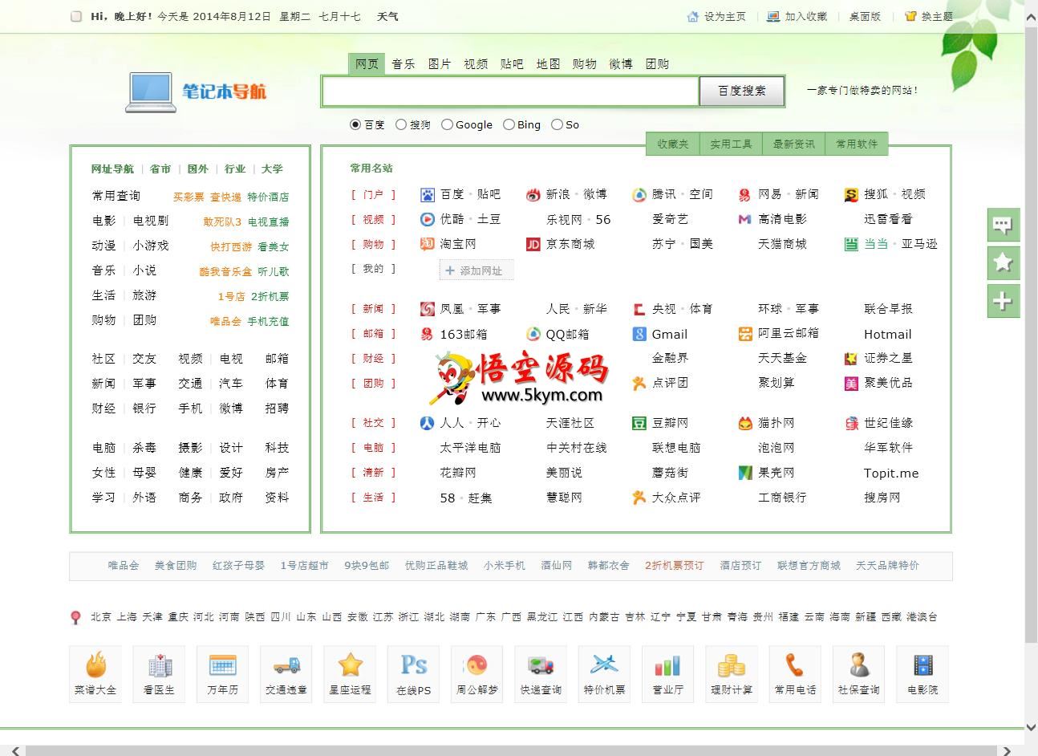Click the feedback chat bubble side icon
The image size is (1038, 756).
(x=1003, y=225)
